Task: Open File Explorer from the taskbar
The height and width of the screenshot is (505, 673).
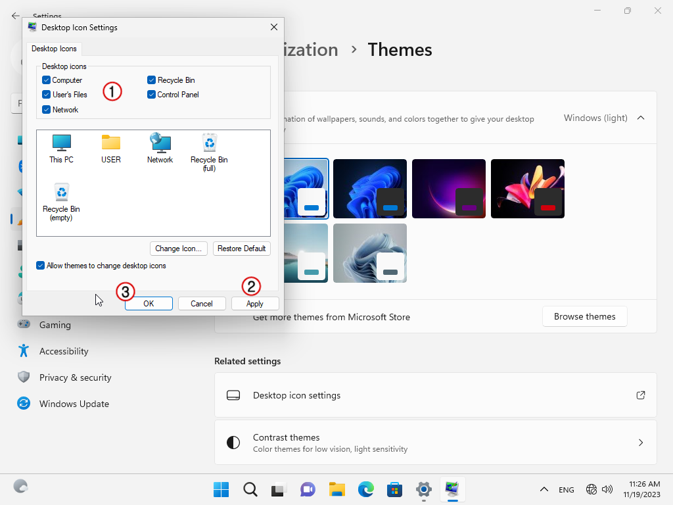Action: [x=337, y=489]
